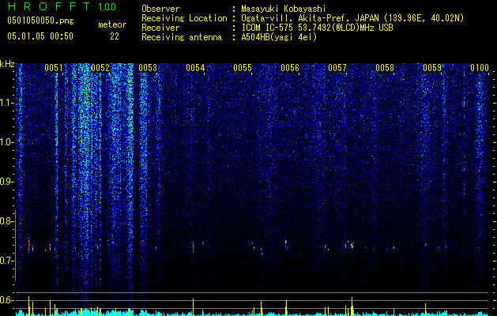
Task: Click the 0.8 kHz frequency axis label
Action: pos(7,221)
